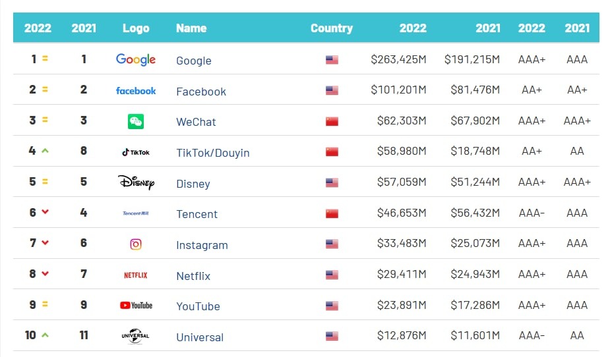Click the red Netflix logo

pos(136,275)
